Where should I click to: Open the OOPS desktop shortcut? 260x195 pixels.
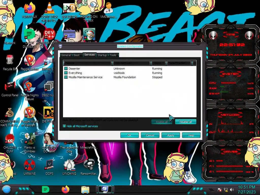(50, 167)
